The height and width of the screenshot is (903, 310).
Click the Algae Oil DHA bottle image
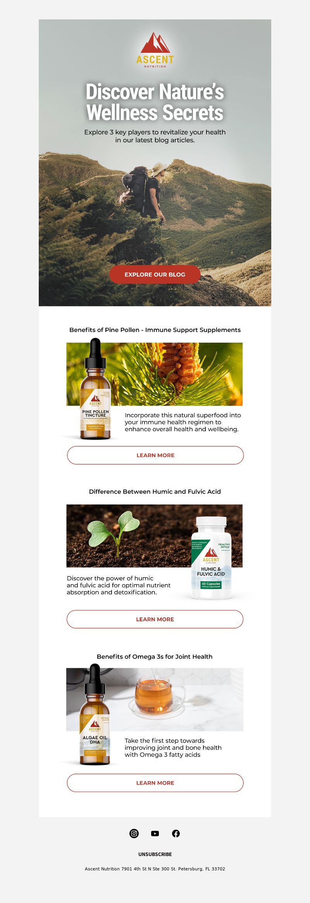coord(95,714)
